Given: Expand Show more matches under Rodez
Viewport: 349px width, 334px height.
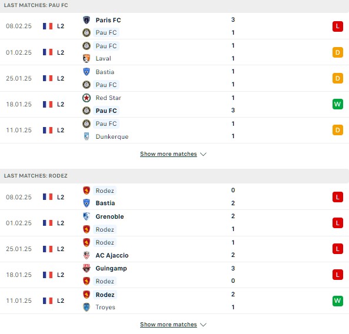Looking at the screenshot, I should pos(168,325).
